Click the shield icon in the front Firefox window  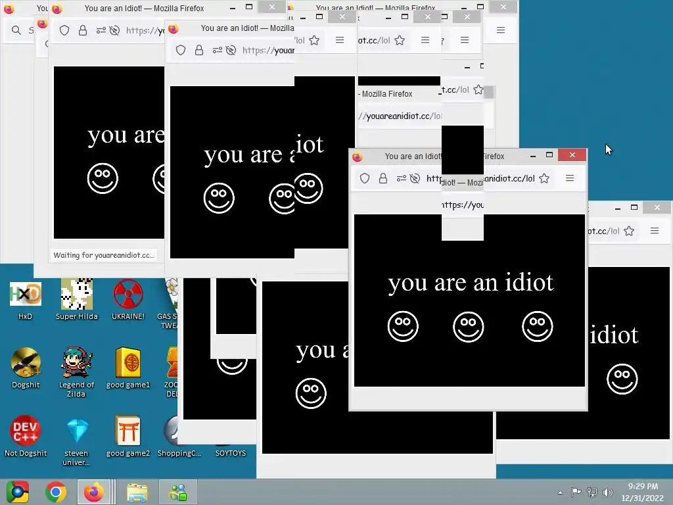click(x=364, y=178)
